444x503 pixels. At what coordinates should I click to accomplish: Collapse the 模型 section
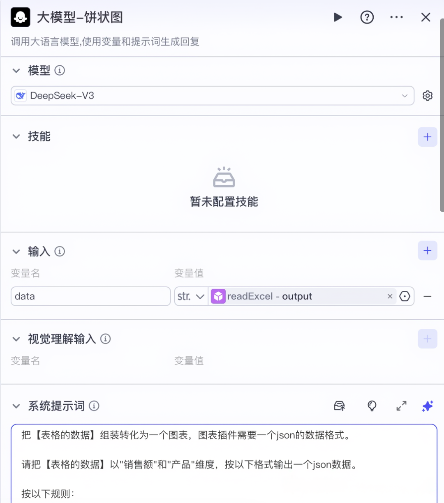pyautogui.click(x=16, y=71)
